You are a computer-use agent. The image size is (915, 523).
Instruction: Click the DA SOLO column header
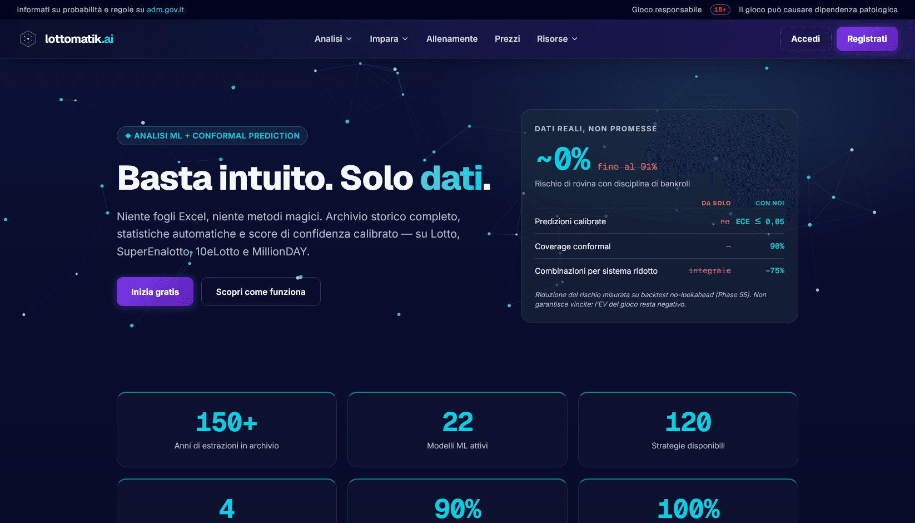coord(716,203)
